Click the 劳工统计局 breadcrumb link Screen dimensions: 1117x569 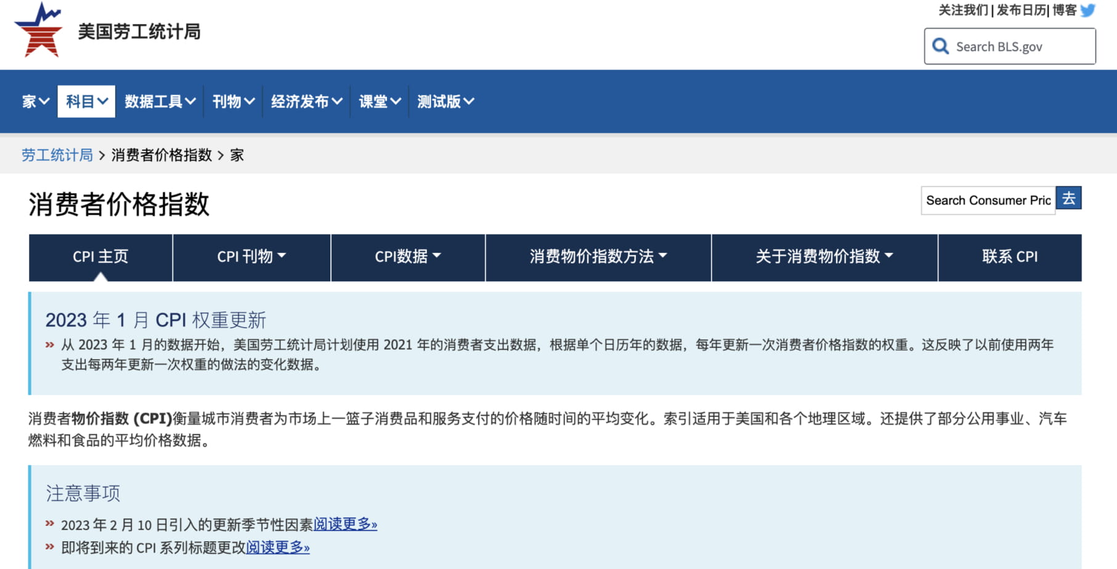[57, 155]
